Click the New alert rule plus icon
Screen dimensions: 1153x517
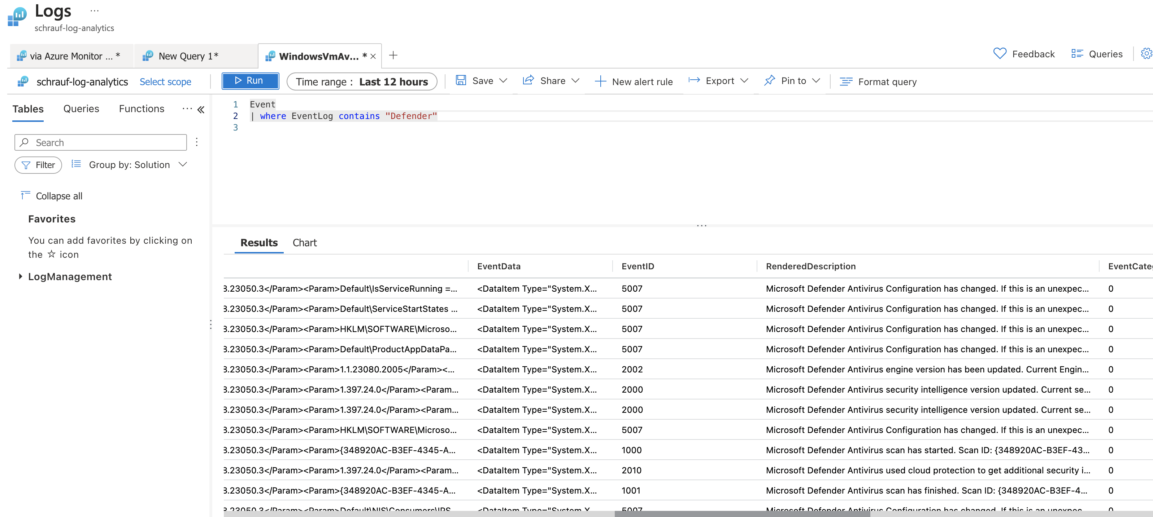600,81
